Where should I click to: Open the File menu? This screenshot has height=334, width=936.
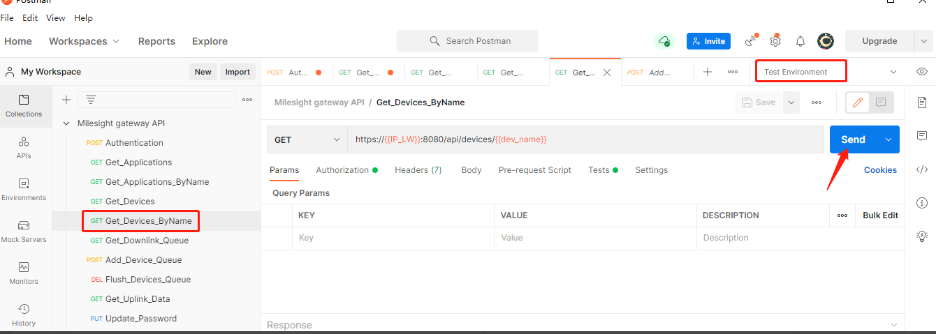pos(7,18)
